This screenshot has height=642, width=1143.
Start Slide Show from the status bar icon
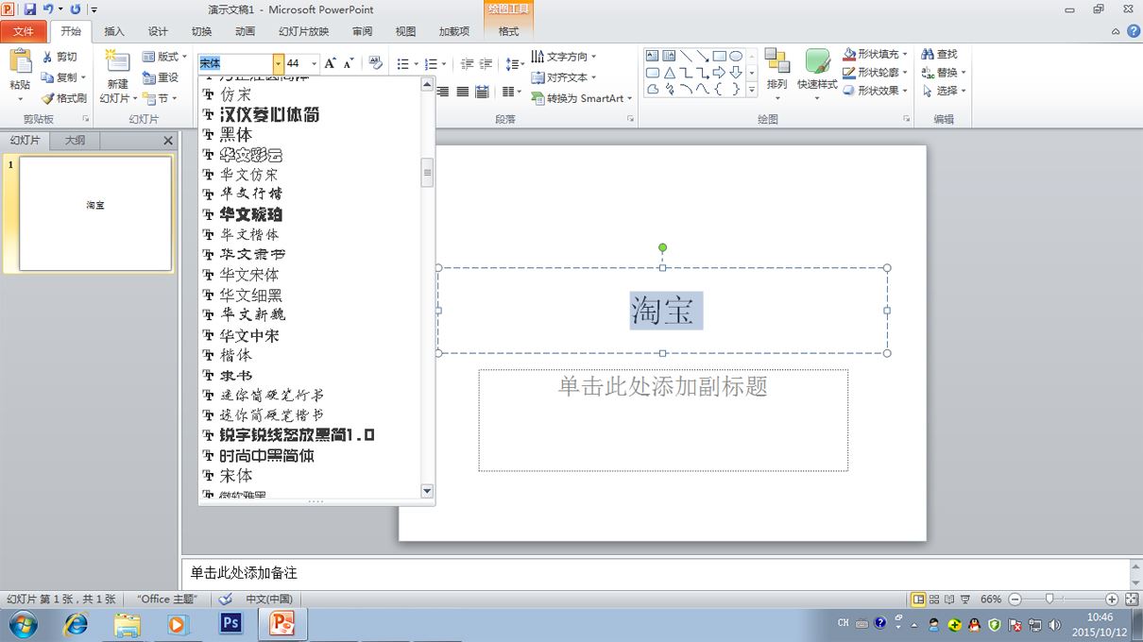pyautogui.click(x=964, y=600)
